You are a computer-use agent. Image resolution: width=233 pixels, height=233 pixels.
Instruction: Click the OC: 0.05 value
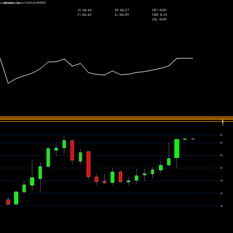click(159, 10)
